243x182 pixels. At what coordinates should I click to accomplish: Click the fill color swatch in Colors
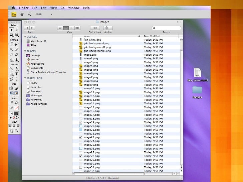tap(16, 113)
